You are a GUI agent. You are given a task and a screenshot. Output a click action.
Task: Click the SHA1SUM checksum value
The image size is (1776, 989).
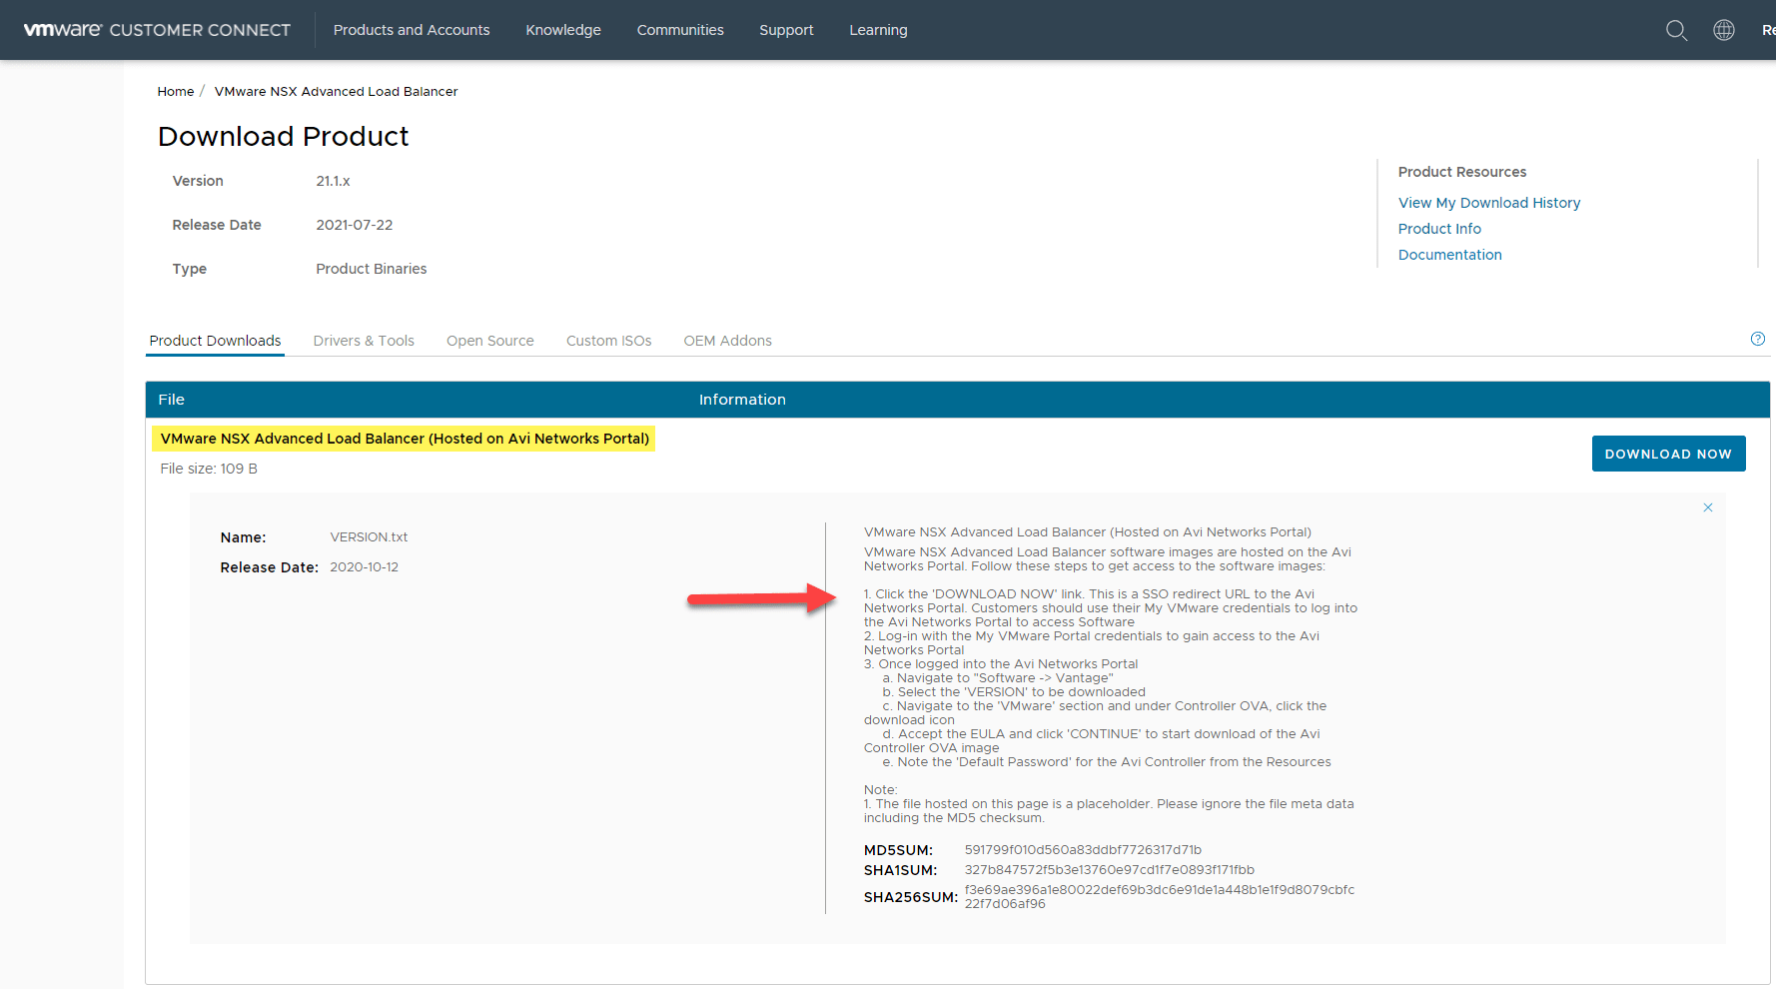pos(1109,870)
